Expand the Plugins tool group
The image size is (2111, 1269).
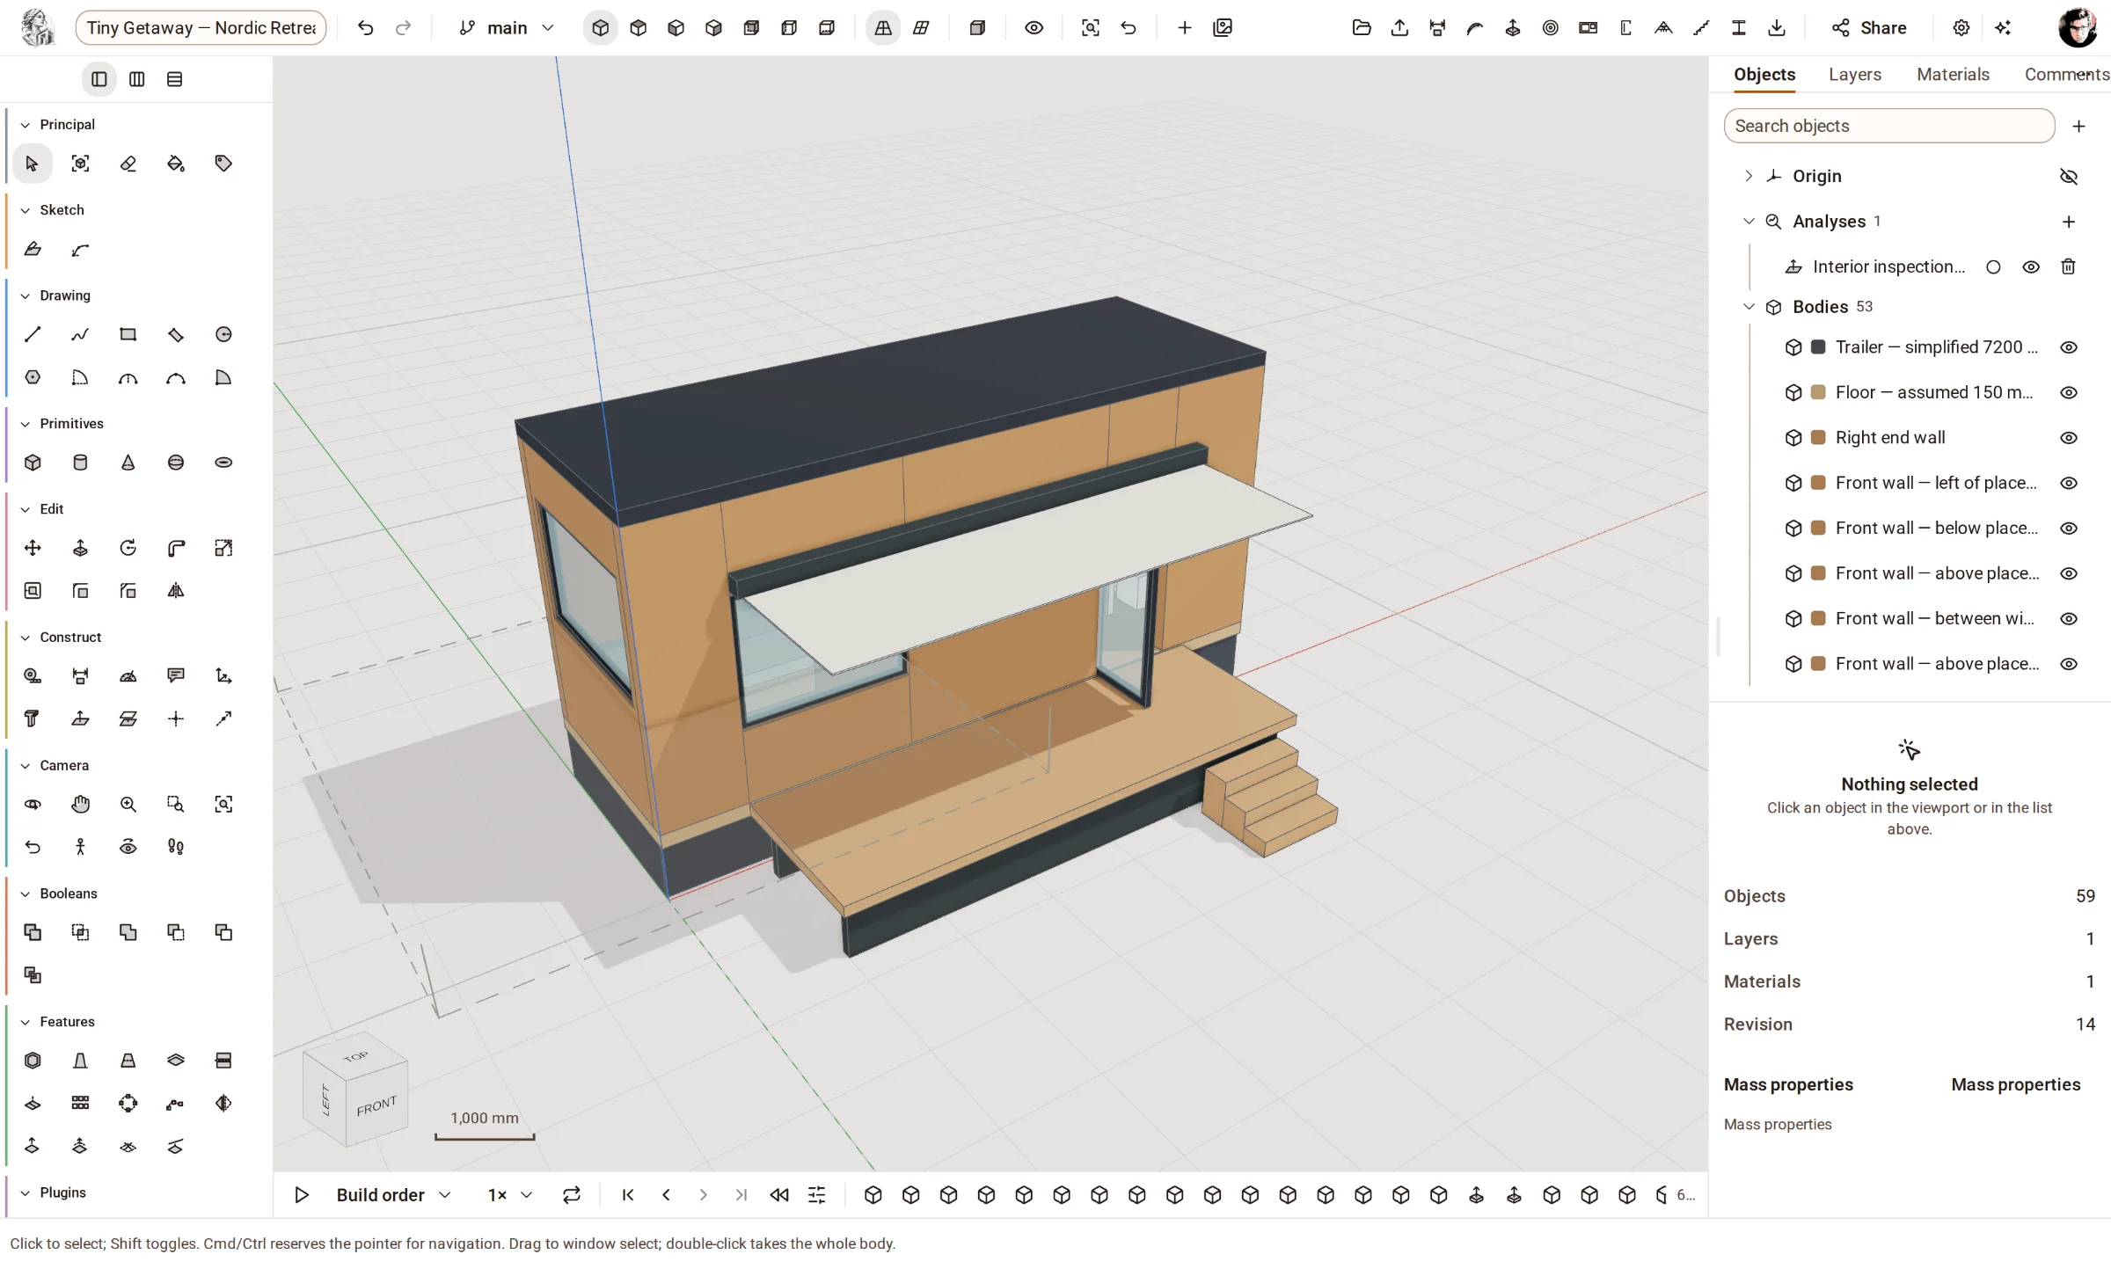[x=26, y=1193]
